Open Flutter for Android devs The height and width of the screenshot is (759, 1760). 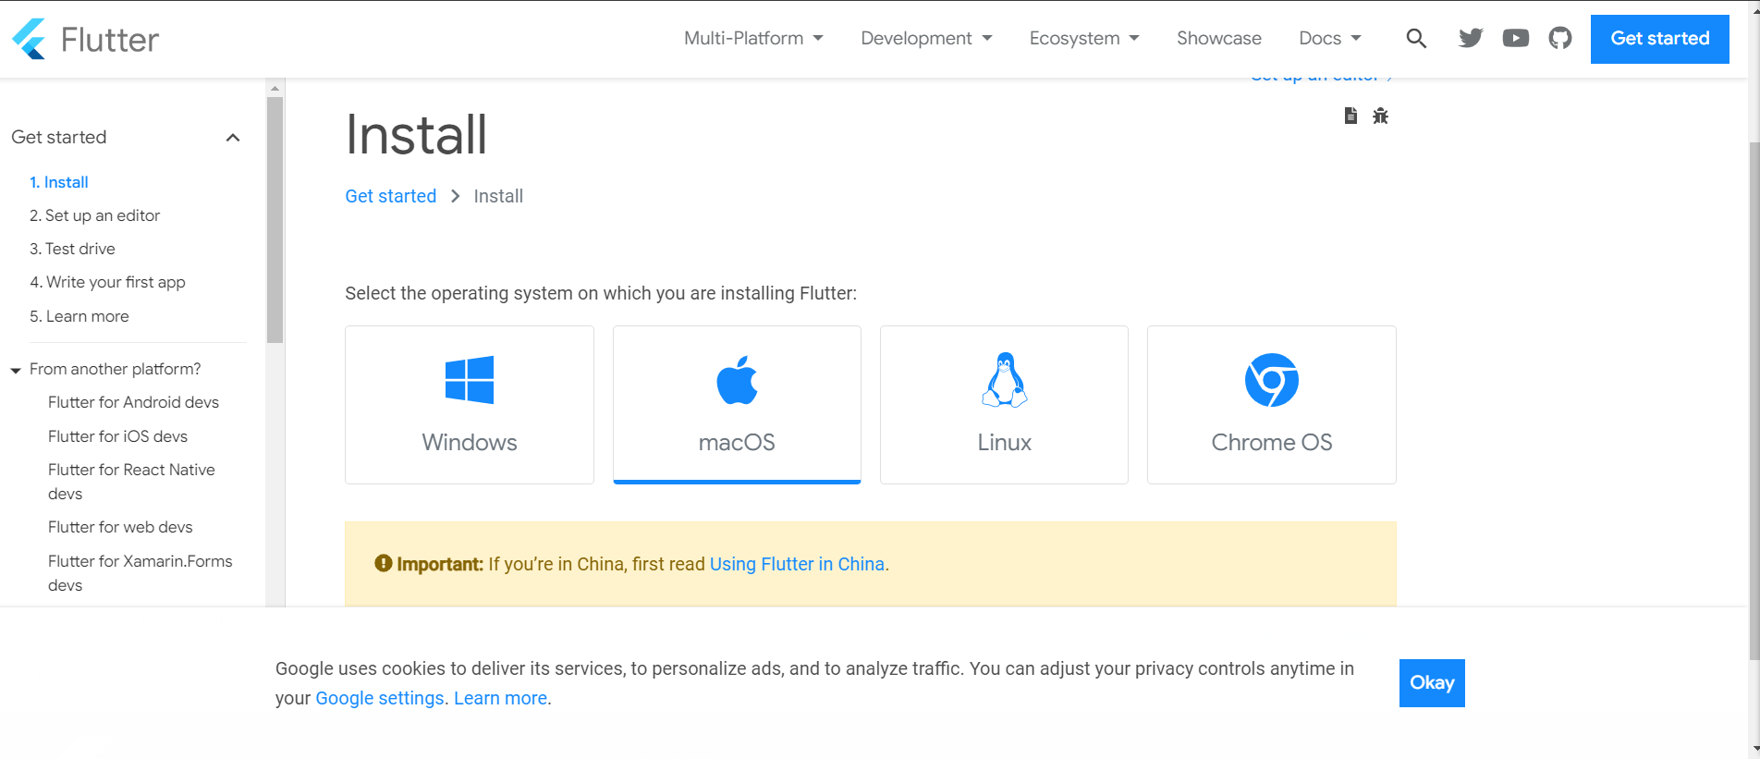133,402
